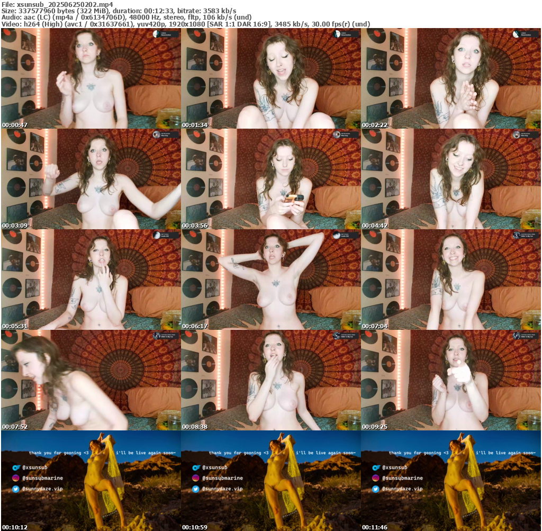Image resolution: width=542 pixels, height=531 pixels.
Task: Click the Instagram icon in the 00:10:12 frame
Action: coord(16,478)
